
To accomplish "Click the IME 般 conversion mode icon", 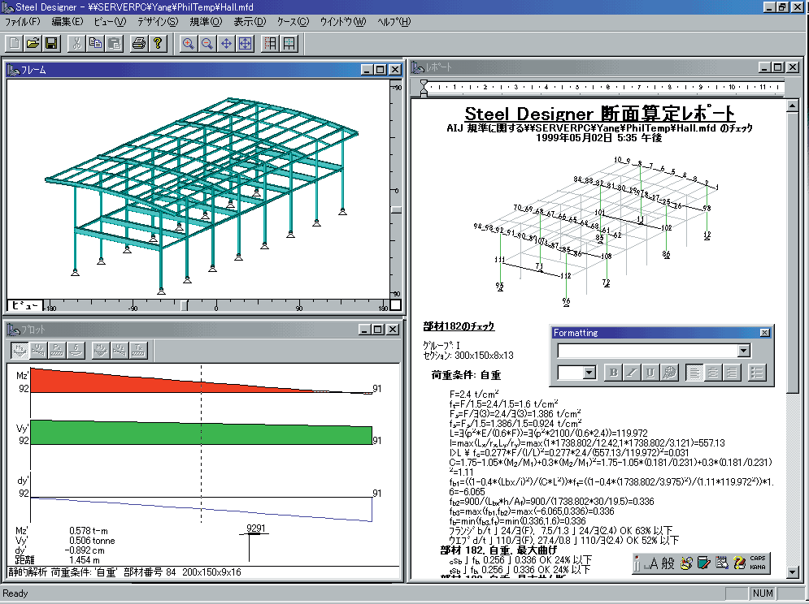I will pyautogui.click(x=668, y=563).
